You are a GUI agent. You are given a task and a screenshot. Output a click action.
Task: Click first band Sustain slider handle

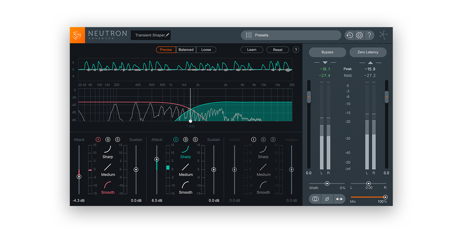click(x=136, y=169)
